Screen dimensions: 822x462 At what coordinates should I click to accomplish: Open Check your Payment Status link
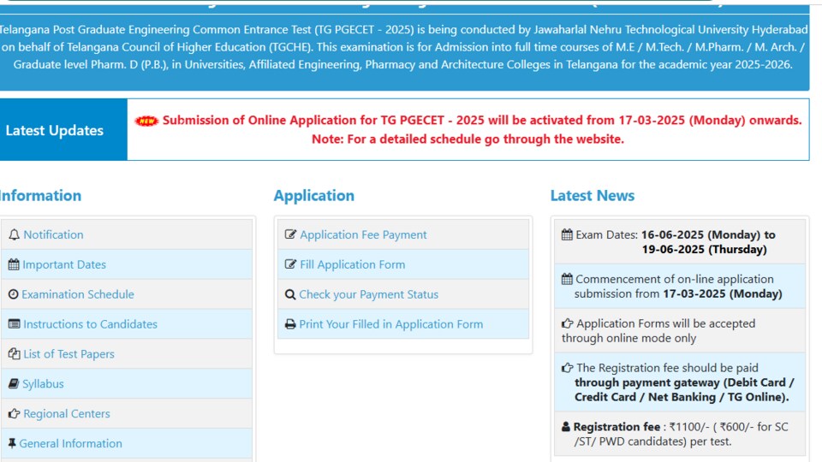(368, 294)
